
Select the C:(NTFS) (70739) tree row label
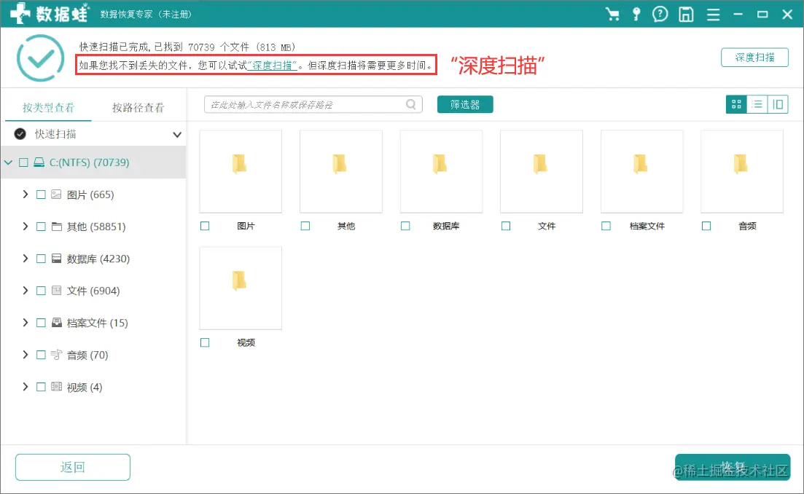(x=89, y=162)
